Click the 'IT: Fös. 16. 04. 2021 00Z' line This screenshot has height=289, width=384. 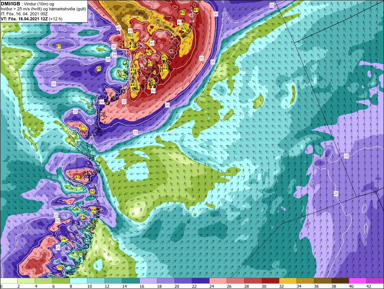[x=24, y=14]
